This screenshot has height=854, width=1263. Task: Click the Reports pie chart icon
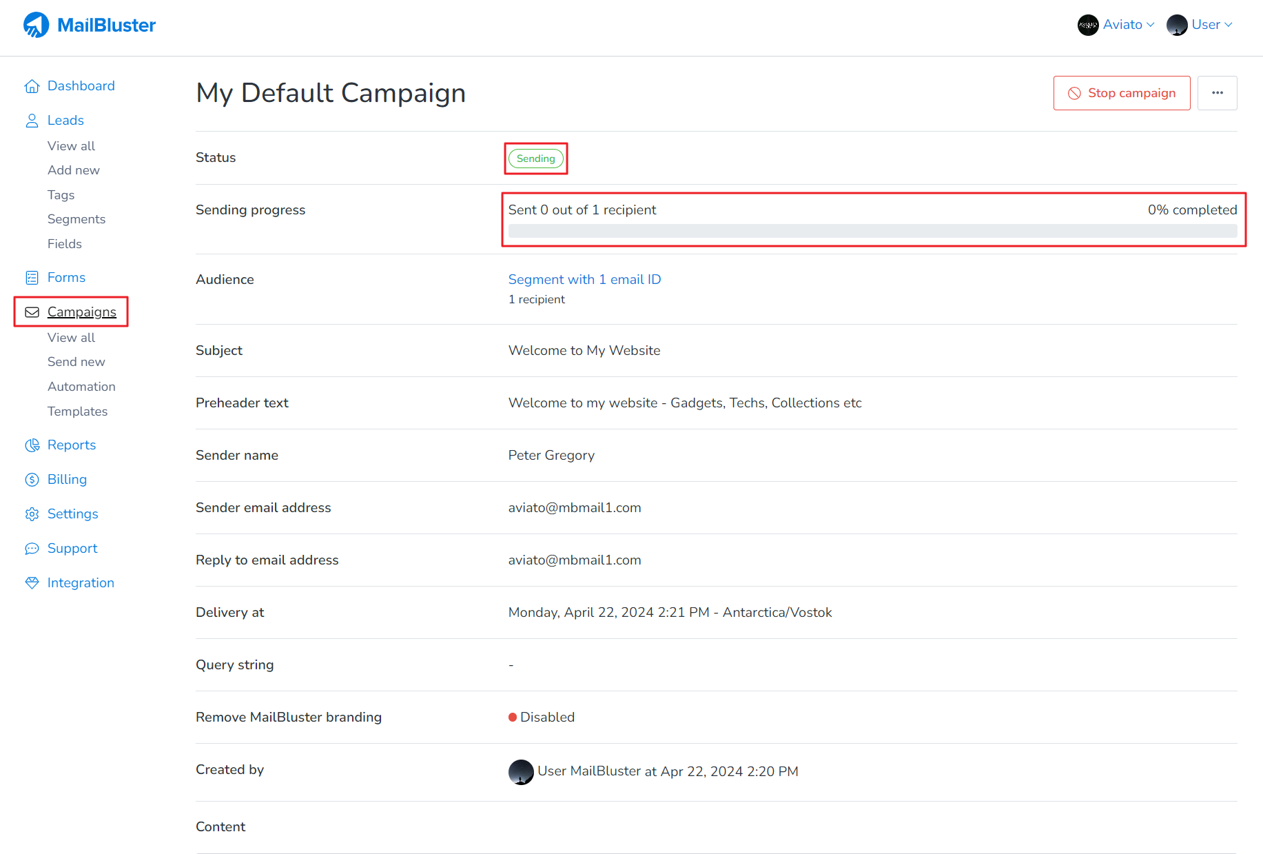coord(32,445)
